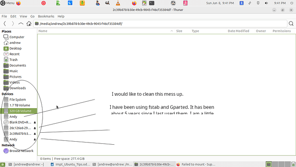Sort files by Name column header

pos(43,31)
